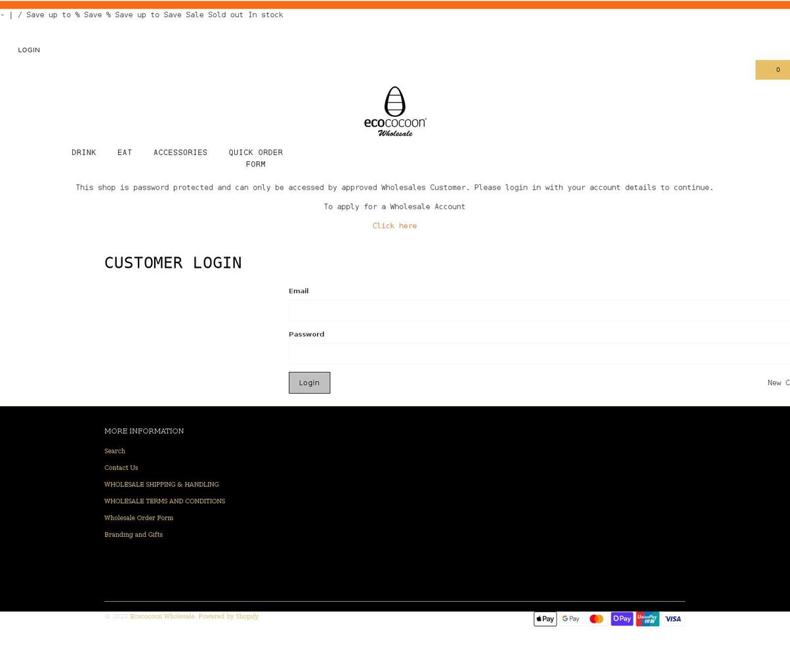Open WHOLESALE TERMS AND CONDITIONS link
Image resolution: width=790 pixels, height=645 pixels.
point(165,501)
